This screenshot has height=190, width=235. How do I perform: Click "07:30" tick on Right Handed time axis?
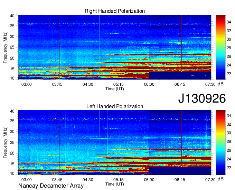(210, 84)
